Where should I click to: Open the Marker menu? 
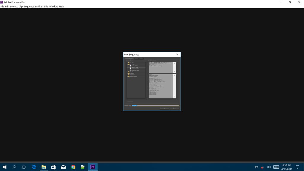coord(39,7)
